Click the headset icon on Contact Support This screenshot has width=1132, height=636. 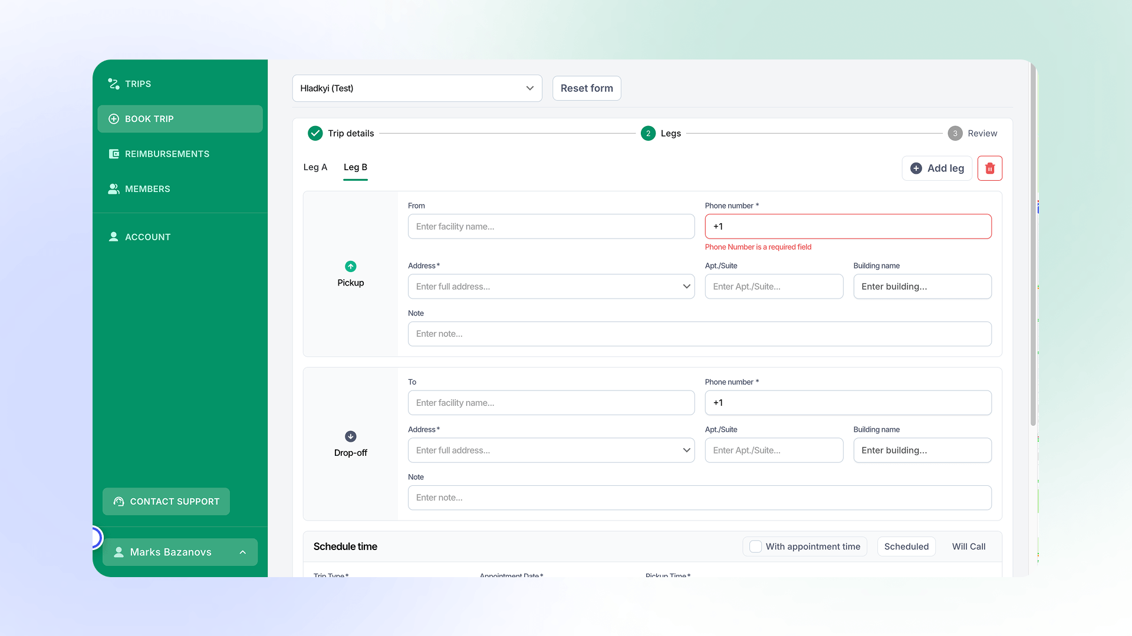(x=119, y=502)
